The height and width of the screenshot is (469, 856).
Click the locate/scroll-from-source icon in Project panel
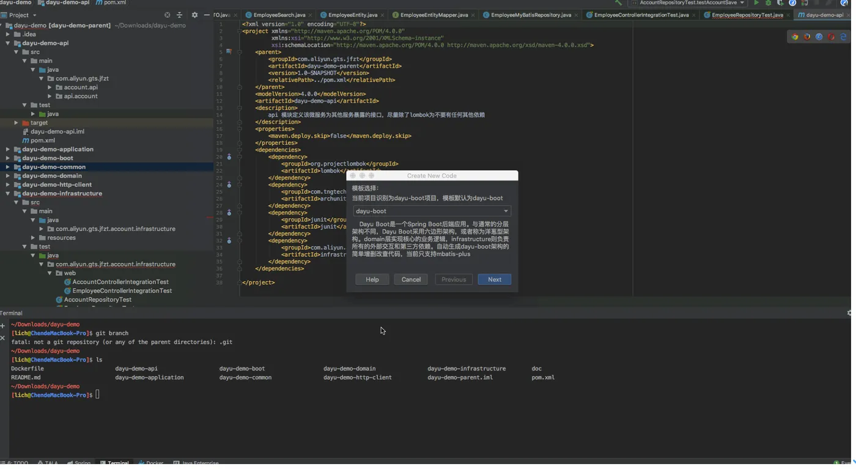coord(168,15)
